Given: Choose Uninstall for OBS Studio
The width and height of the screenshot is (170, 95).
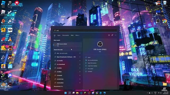Looking at the screenshot, I should (90, 72).
